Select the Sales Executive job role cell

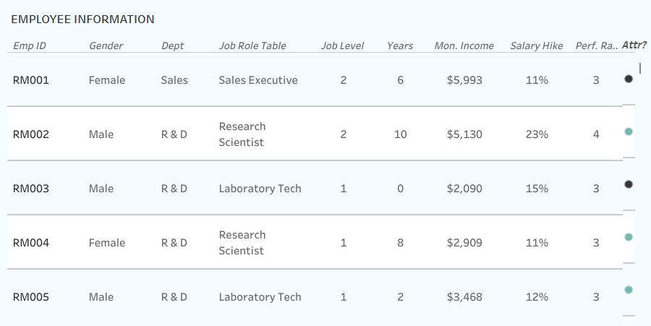(258, 80)
